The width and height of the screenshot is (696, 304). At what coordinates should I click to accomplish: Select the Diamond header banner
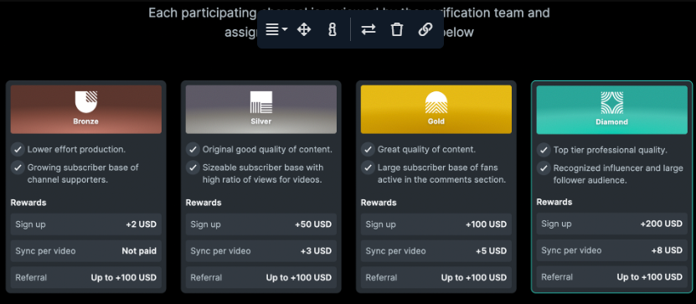611,110
